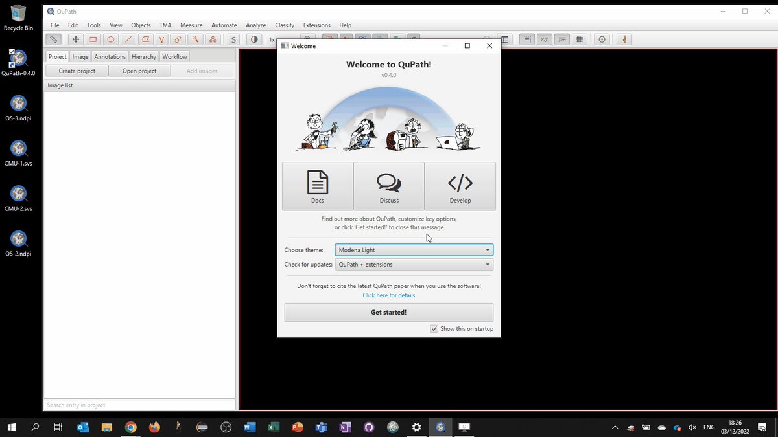The width and height of the screenshot is (778, 437).
Task: Open the File menu
Action: pos(55,25)
